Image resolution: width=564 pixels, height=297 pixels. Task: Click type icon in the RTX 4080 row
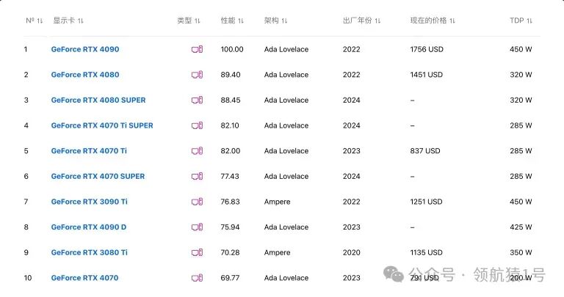point(197,75)
